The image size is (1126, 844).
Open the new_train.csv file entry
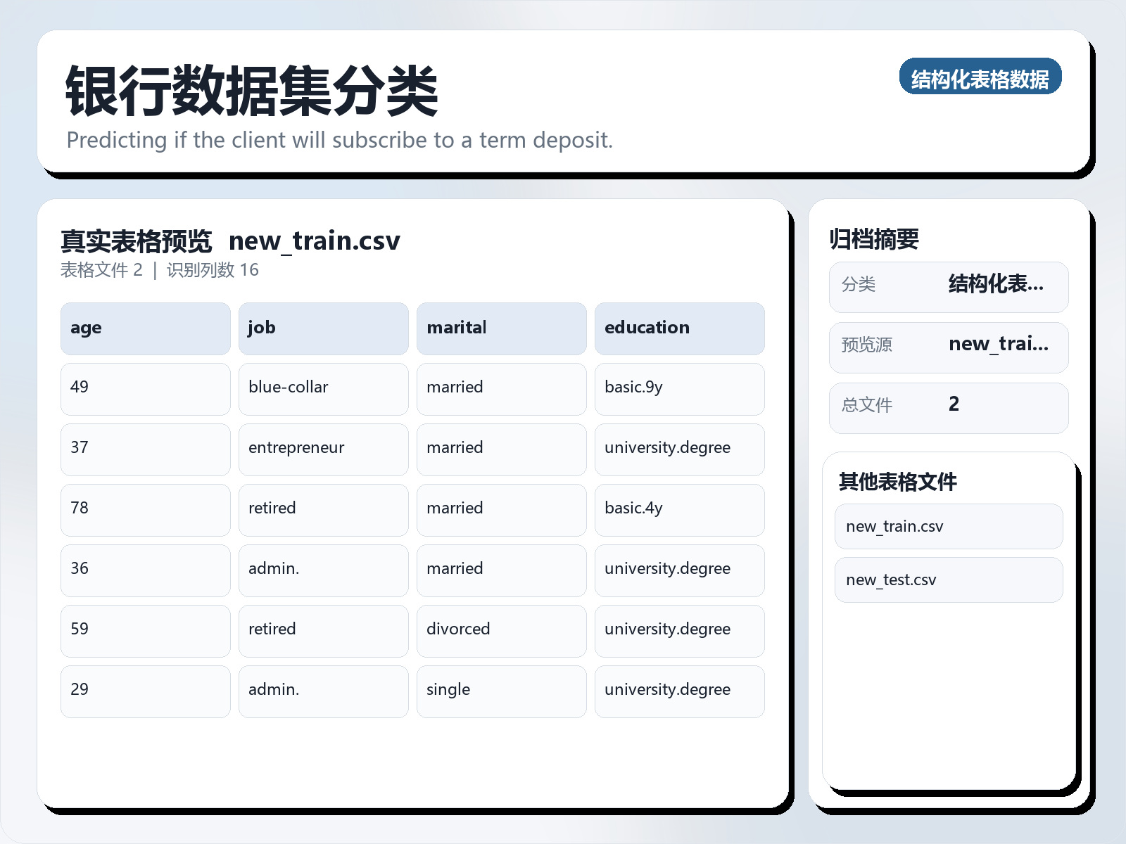pyautogui.click(x=948, y=526)
